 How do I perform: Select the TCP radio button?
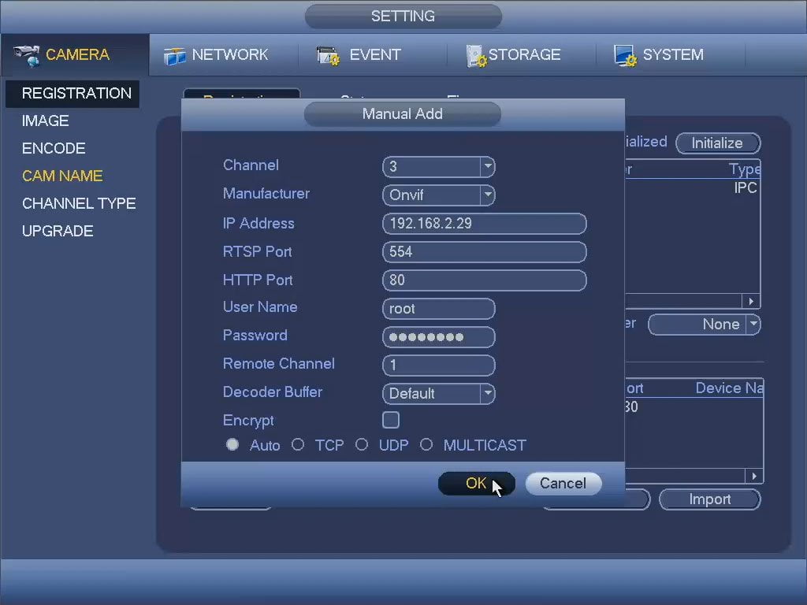pos(297,444)
